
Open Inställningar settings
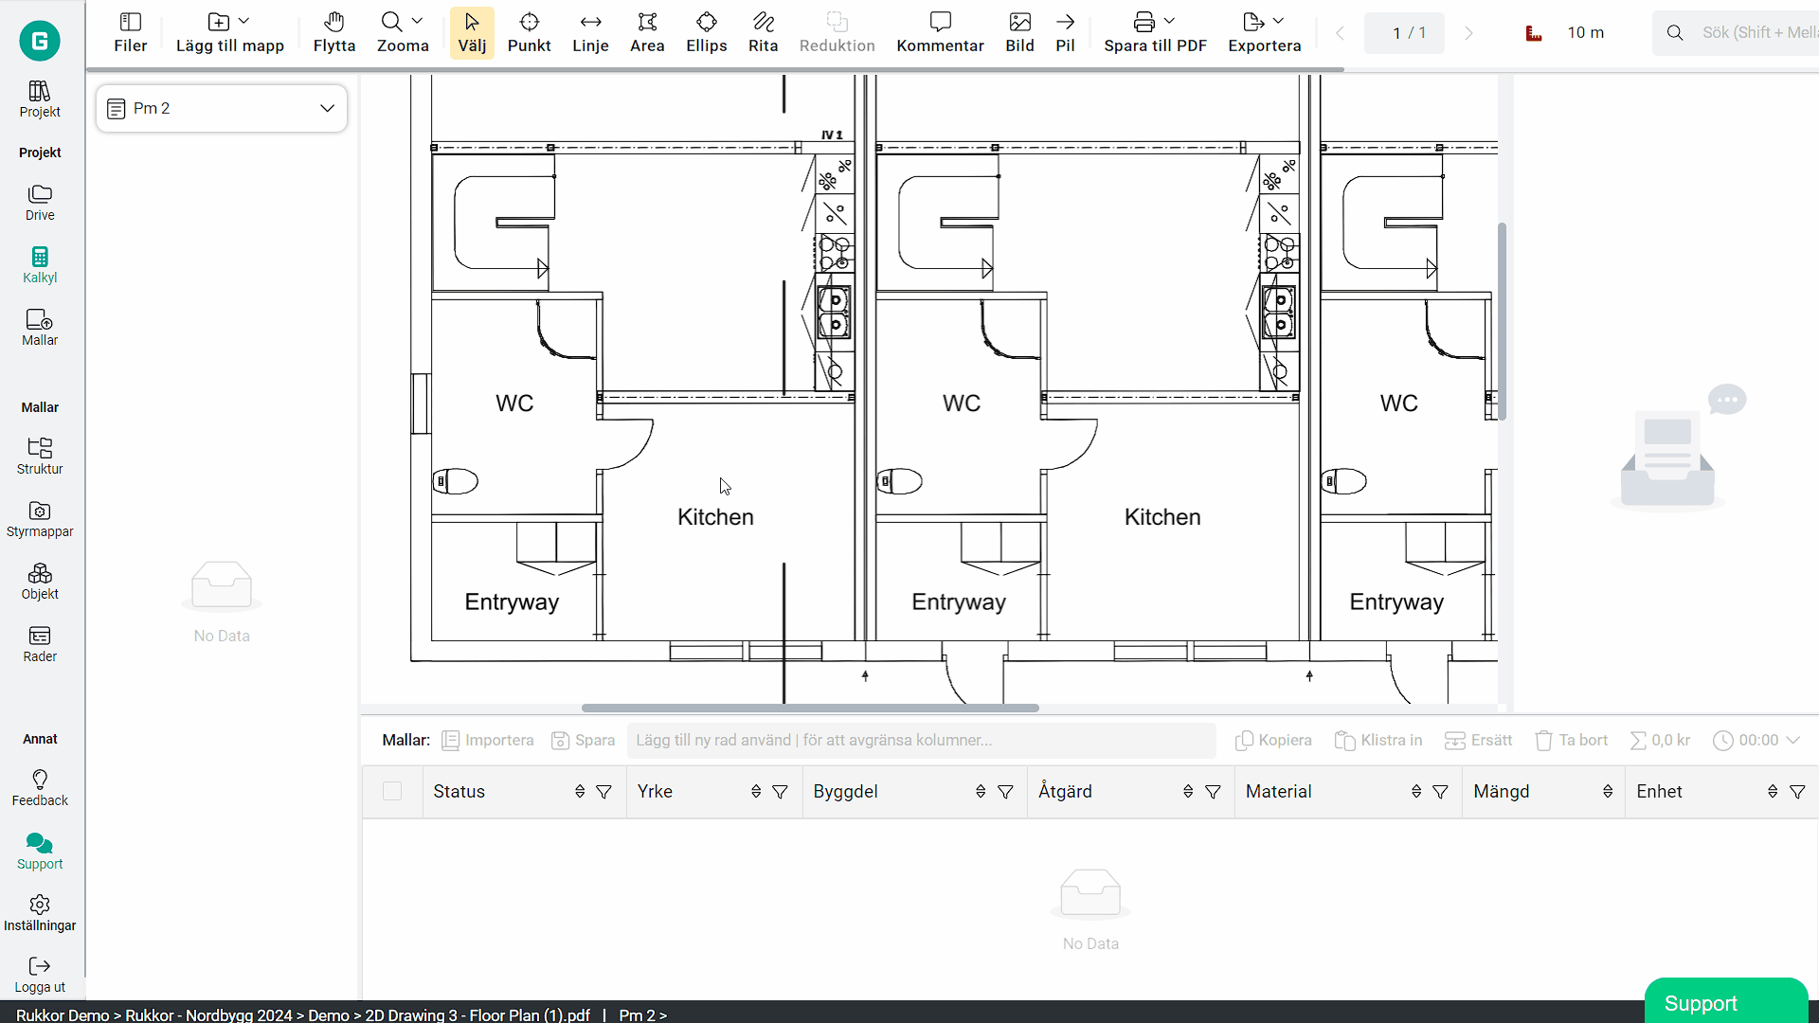[40, 914]
